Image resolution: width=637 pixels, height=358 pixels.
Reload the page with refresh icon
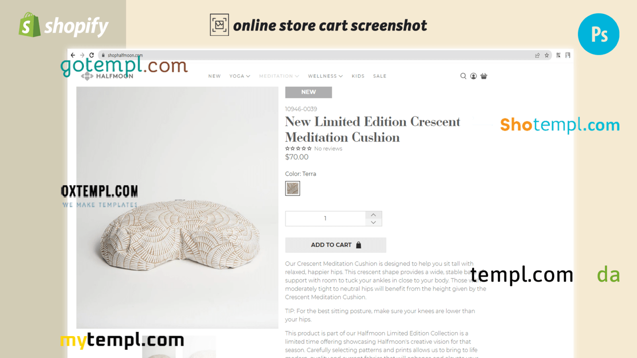pyautogui.click(x=92, y=55)
